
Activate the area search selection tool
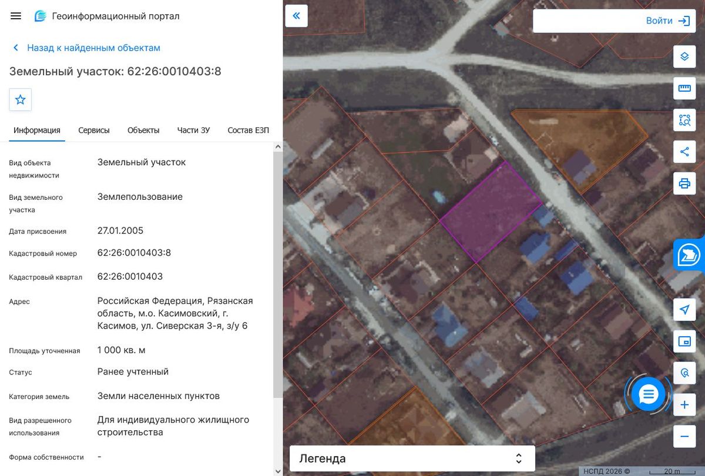[x=684, y=120]
